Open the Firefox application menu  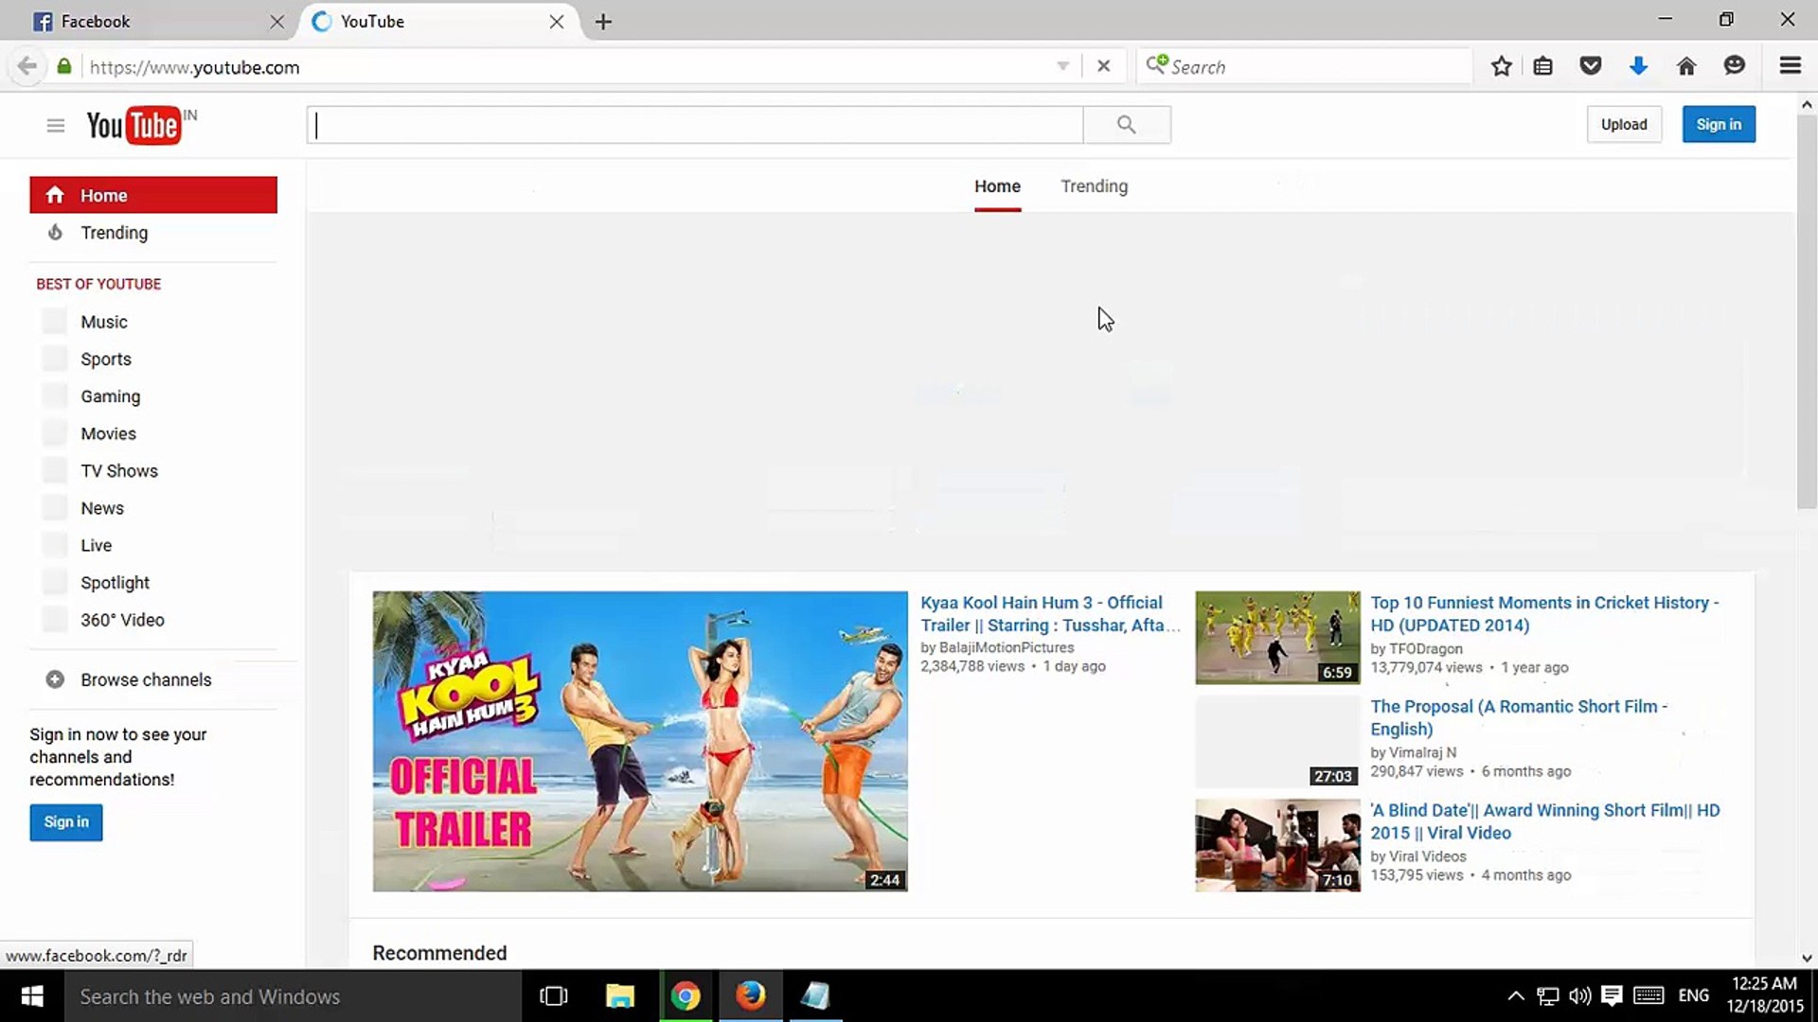click(x=1790, y=66)
